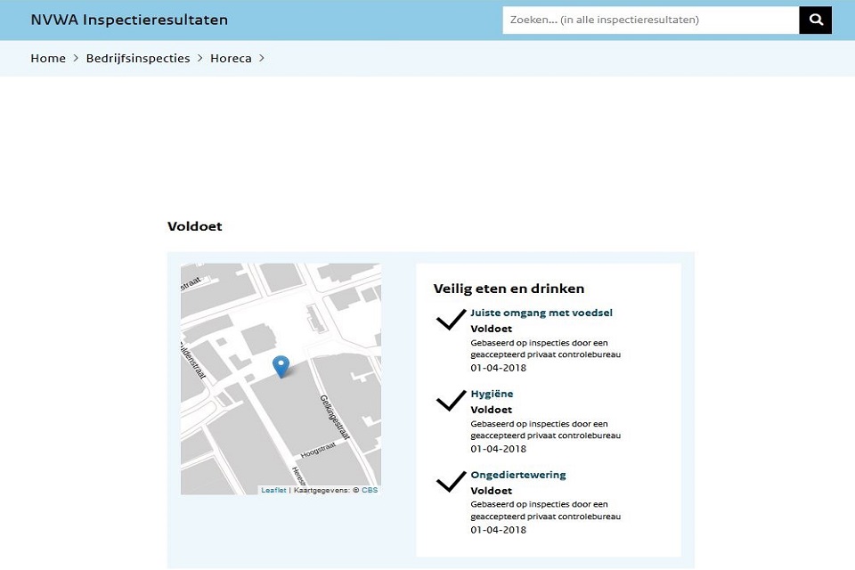Click the blue location pin on map
855x570 pixels.
tap(281, 365)
